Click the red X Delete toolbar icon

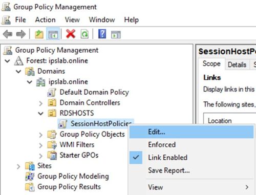71,34
